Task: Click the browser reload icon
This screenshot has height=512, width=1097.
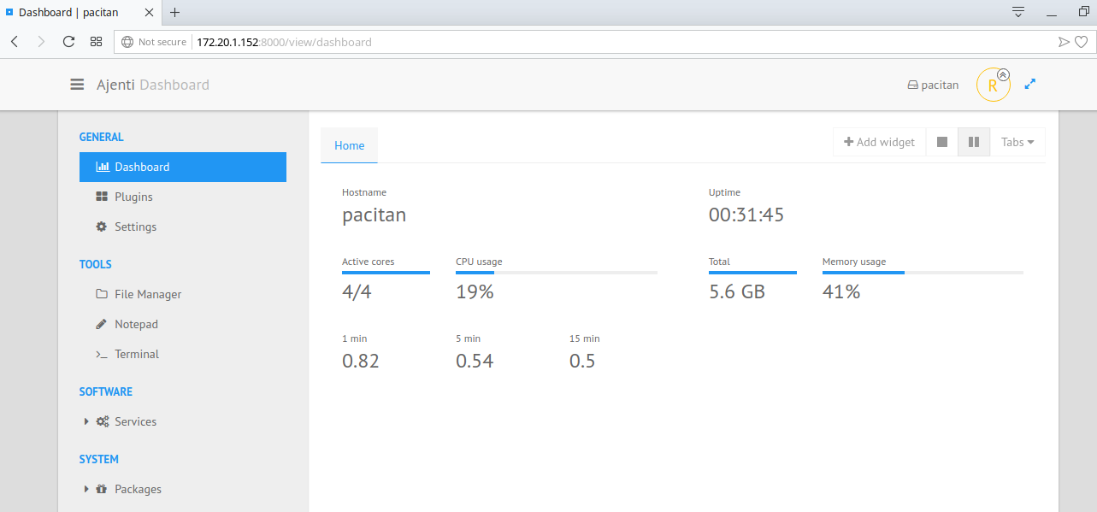Action: (x=68, y=41)
